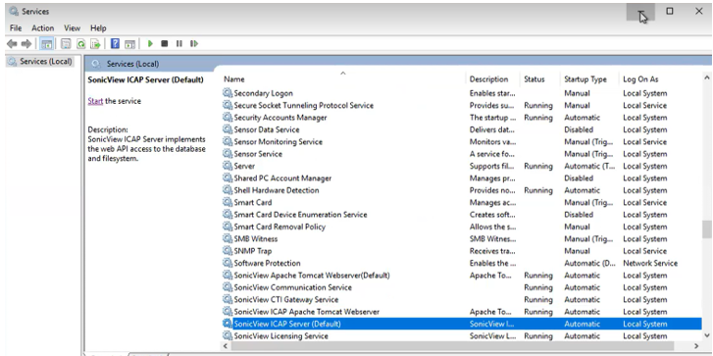Click the Refresh toolbar icon
The image size is (713, 356).
click(81, 44)
